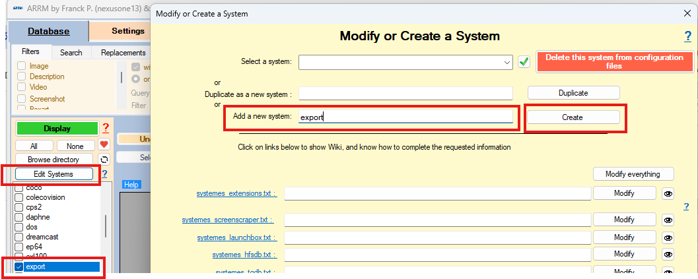Click the refresh icon next to Browse directory
Image resolution: width=698 pixels, height=279 pixels.
[x=104, y=160]
